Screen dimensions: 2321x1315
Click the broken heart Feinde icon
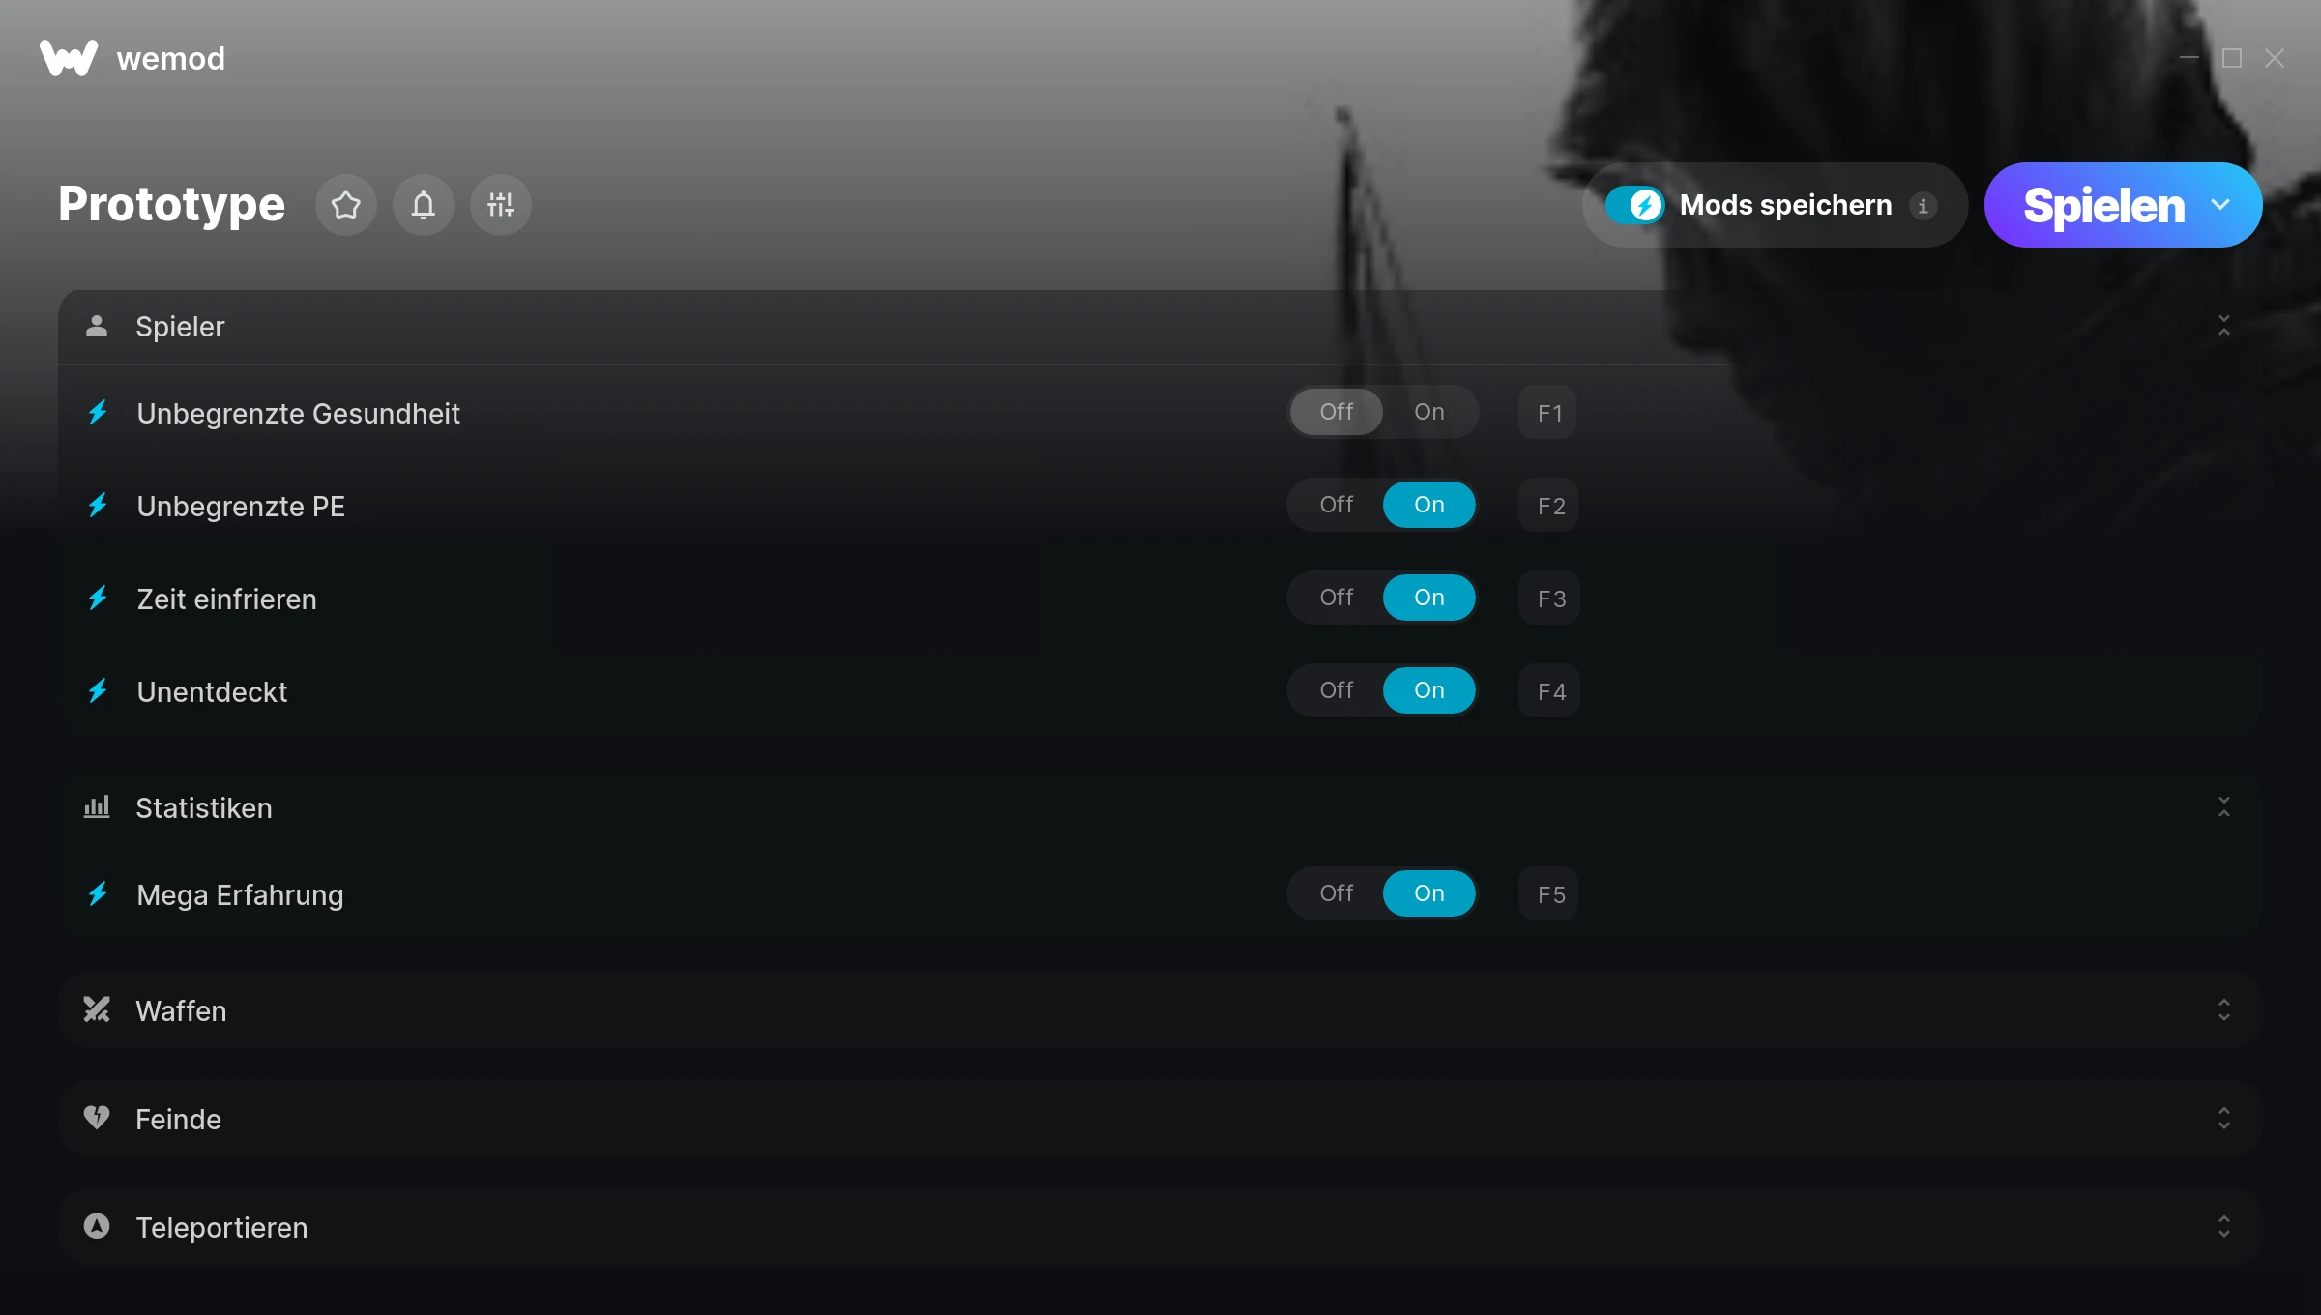[97, 1118]
